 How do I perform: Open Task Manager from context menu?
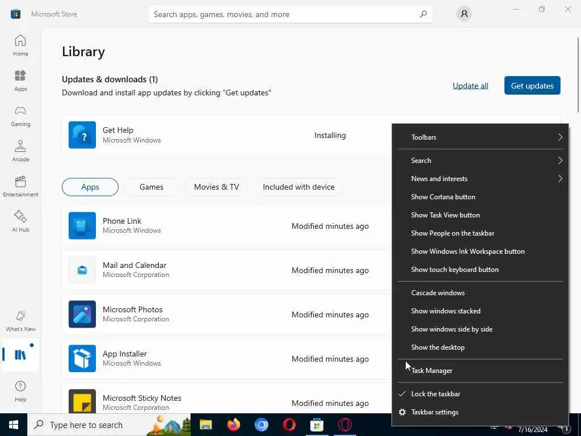tap(480, 371)
